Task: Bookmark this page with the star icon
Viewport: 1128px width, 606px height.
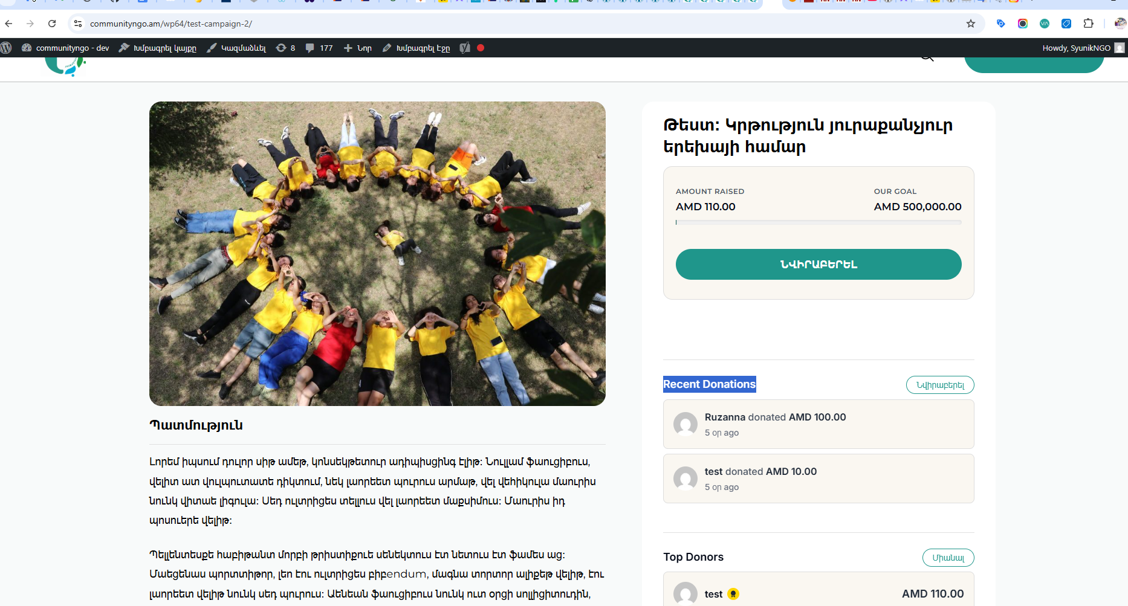Action: (x=971, y=24)
